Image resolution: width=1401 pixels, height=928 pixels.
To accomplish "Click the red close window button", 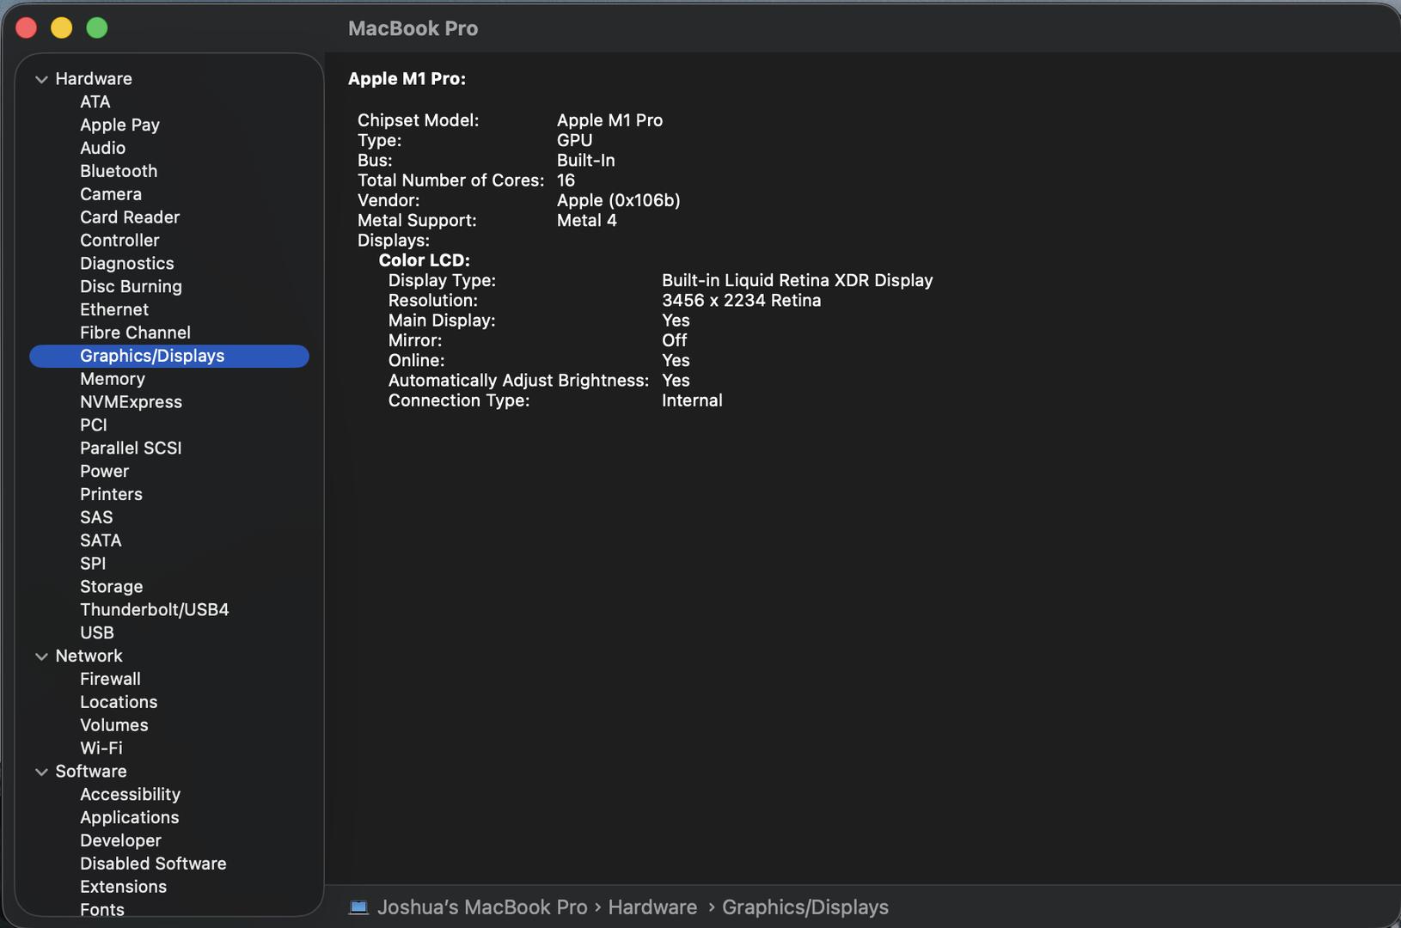I will coord(27,28).
